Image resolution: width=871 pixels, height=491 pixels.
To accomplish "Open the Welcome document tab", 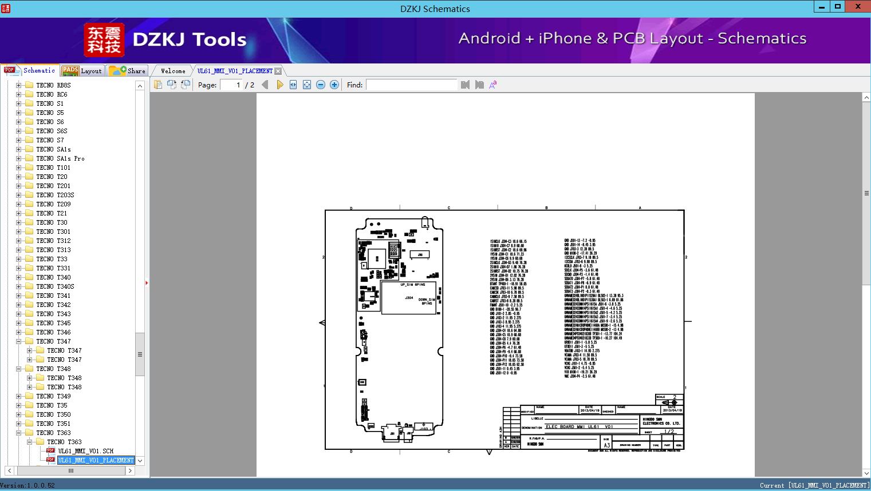I will point(173,71).
